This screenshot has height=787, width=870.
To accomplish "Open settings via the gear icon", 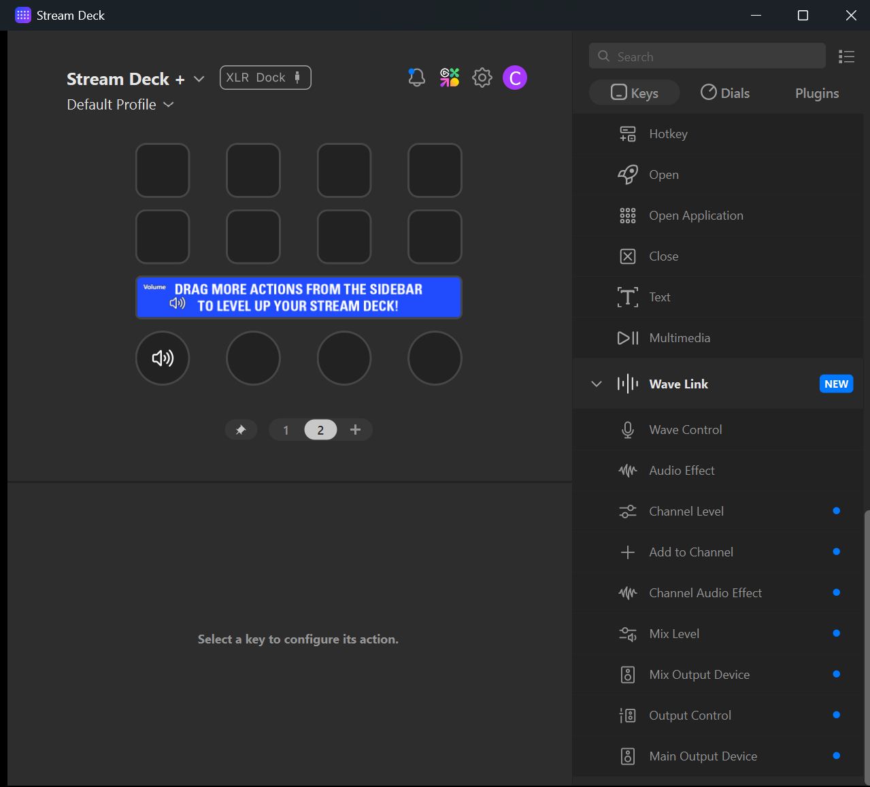I will [482, 78].
